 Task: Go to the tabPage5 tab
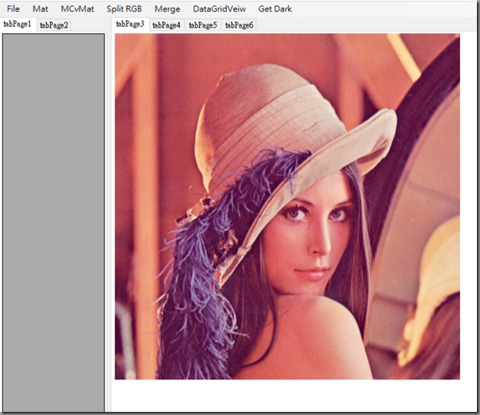tap(202, 25)
